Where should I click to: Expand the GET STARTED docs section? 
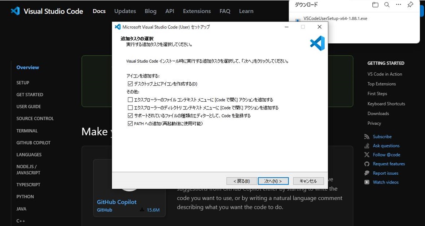coord(30,95)
